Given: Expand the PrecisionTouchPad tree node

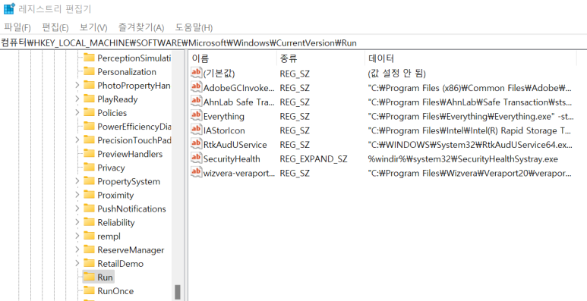Looking at the screenshot, I should (77, 140).
